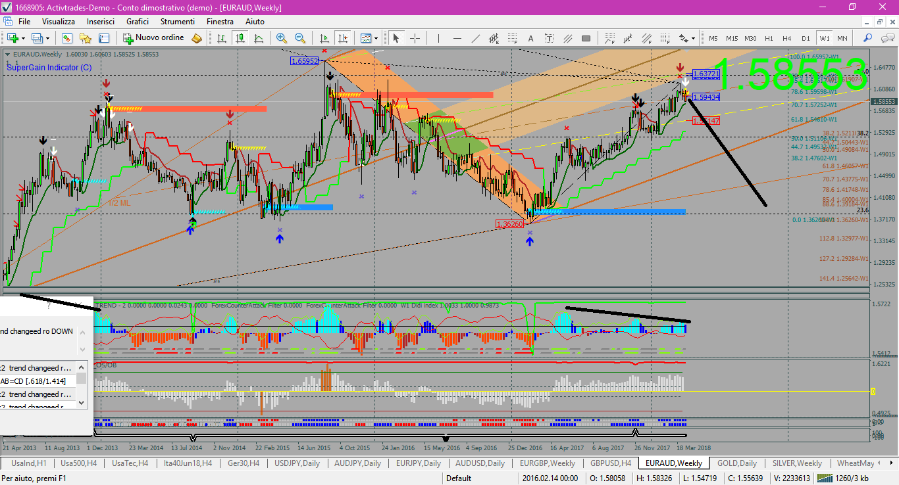Select the Fibonacci time zones tool
The image size is (899, 485).
(664, 38)
